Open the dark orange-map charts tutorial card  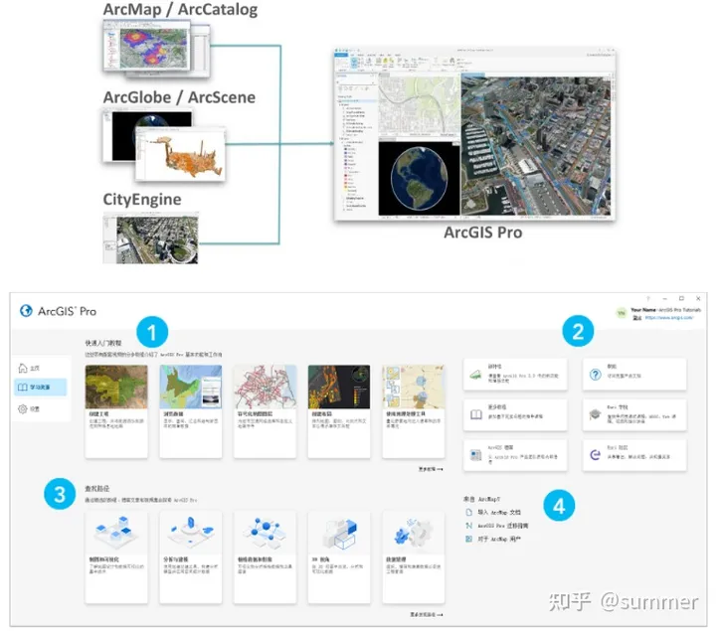coord(339,411)
